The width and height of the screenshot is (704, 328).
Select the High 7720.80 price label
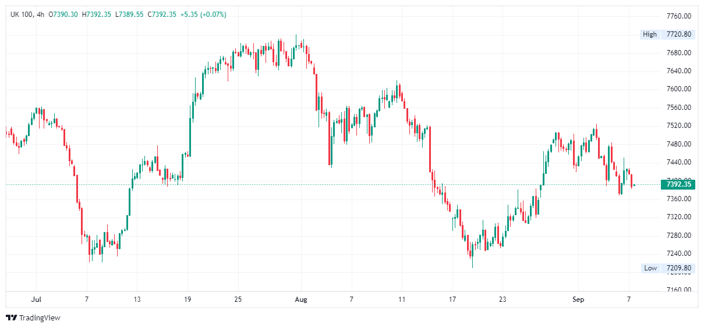[x=667, y=34]
